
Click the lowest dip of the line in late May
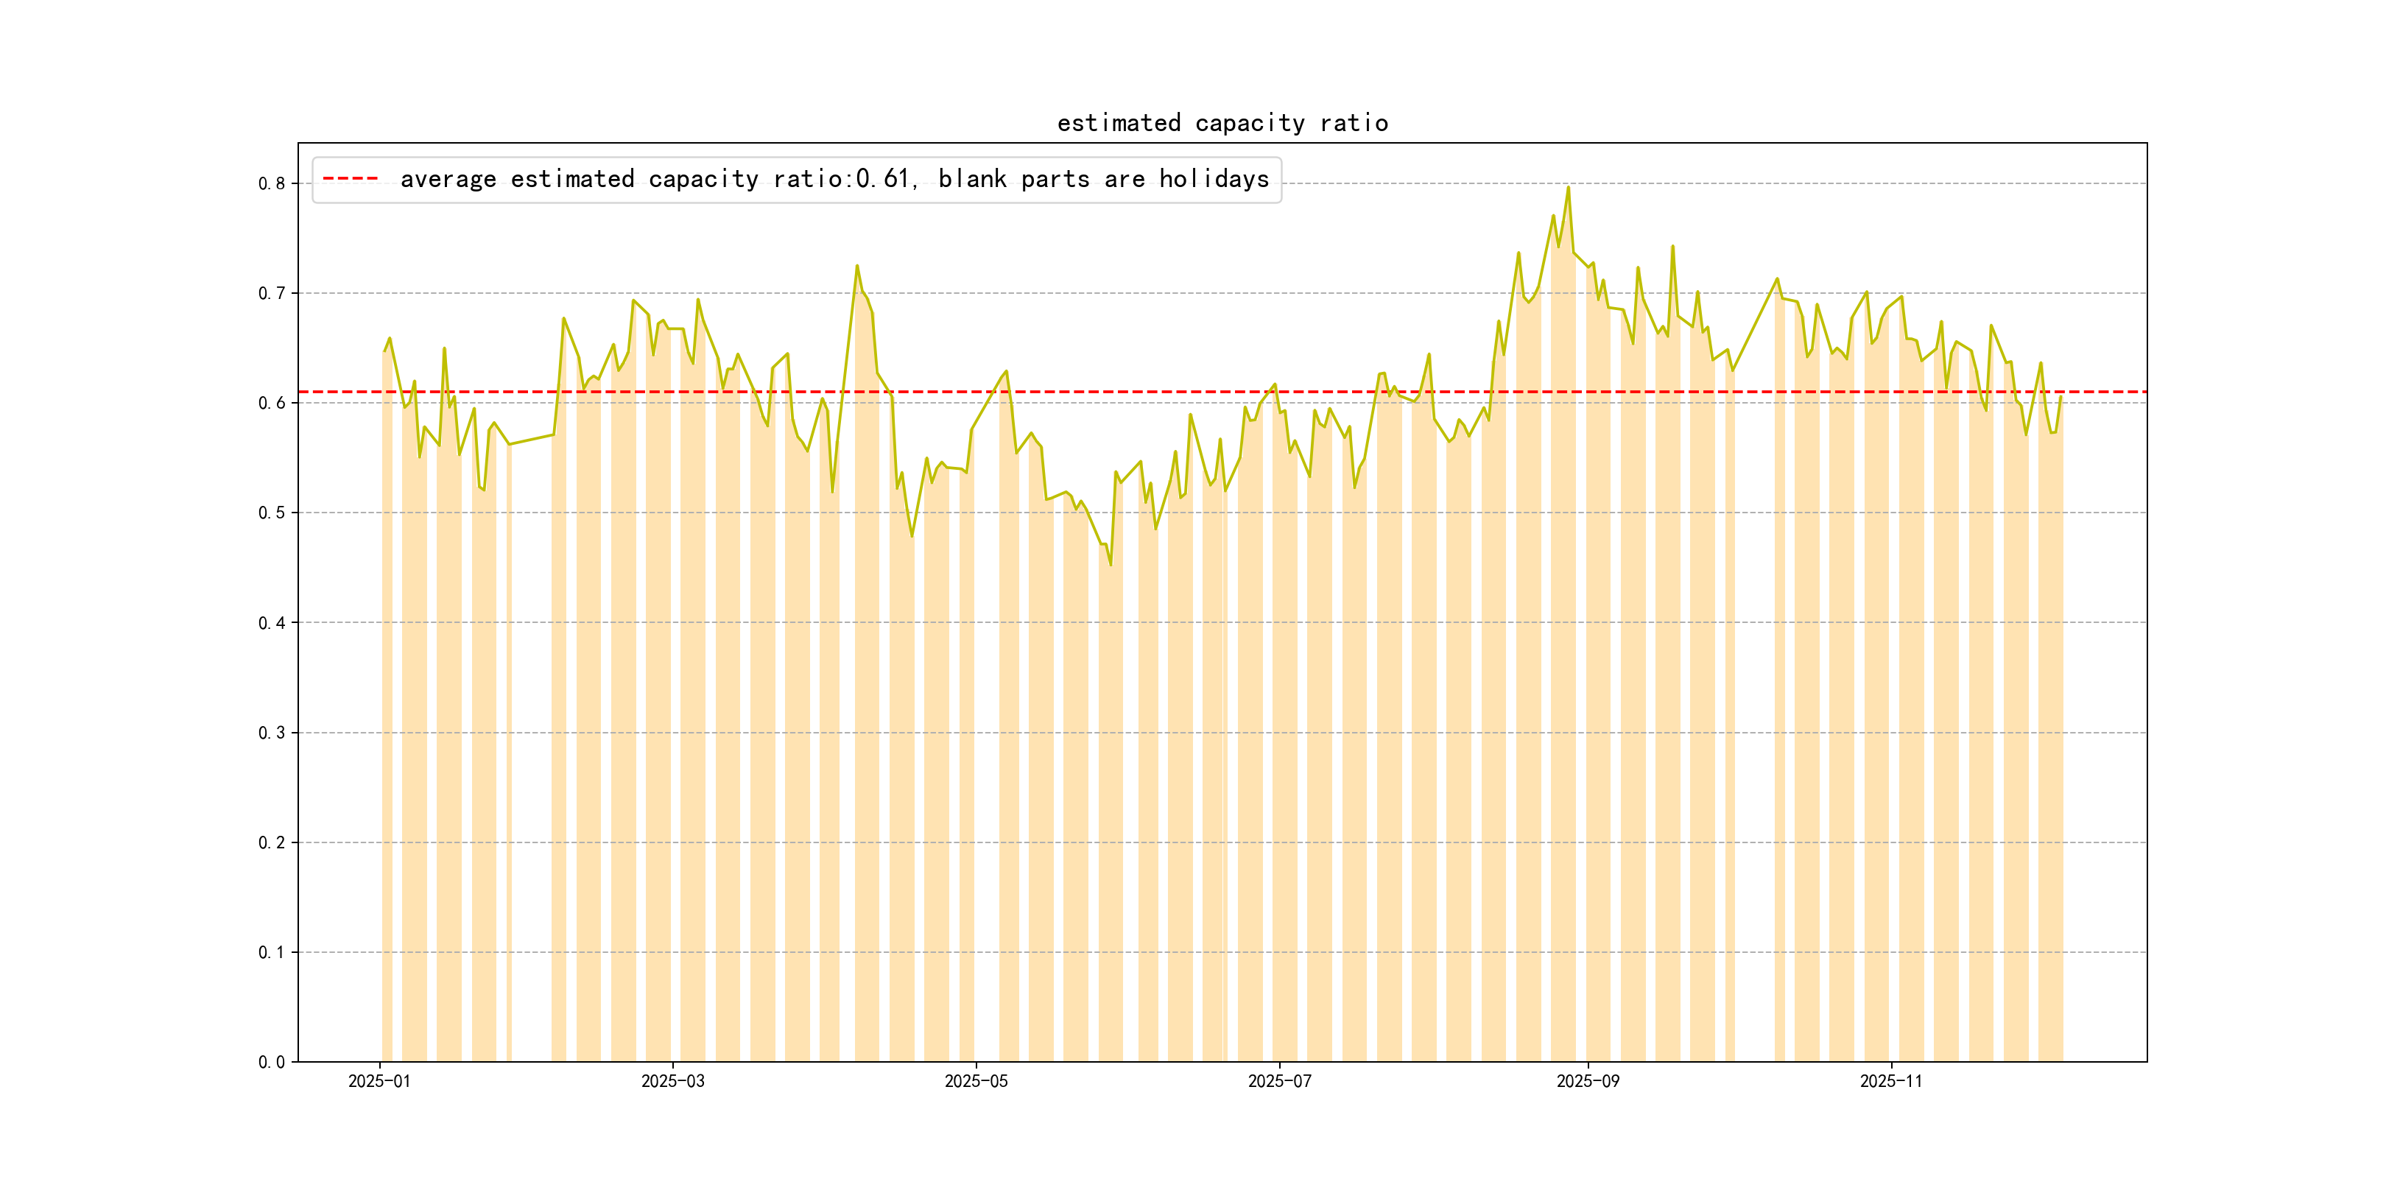(1111, 564)
